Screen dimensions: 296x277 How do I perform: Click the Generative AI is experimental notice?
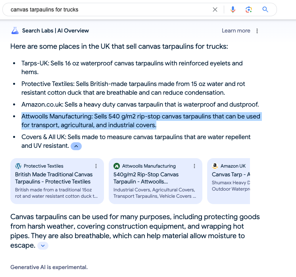point(49,267)
